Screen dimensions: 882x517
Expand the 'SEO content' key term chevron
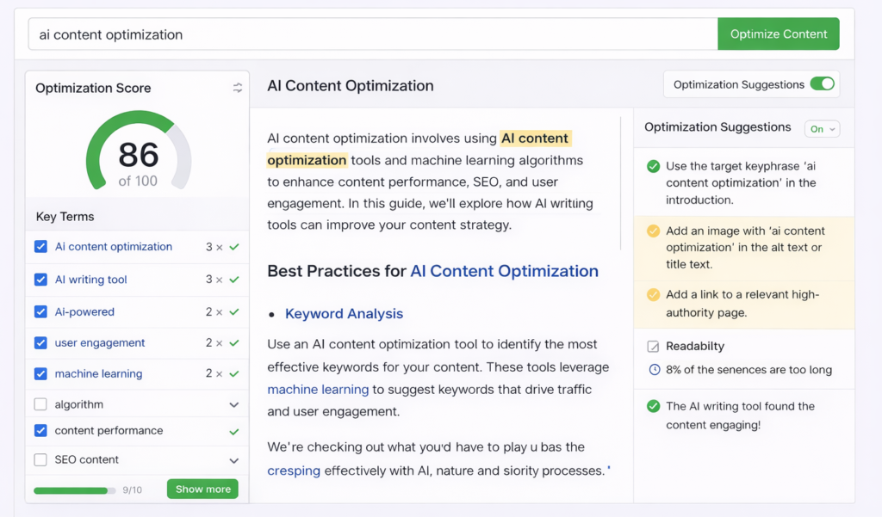pyautogui.click(x=233, y=459)
